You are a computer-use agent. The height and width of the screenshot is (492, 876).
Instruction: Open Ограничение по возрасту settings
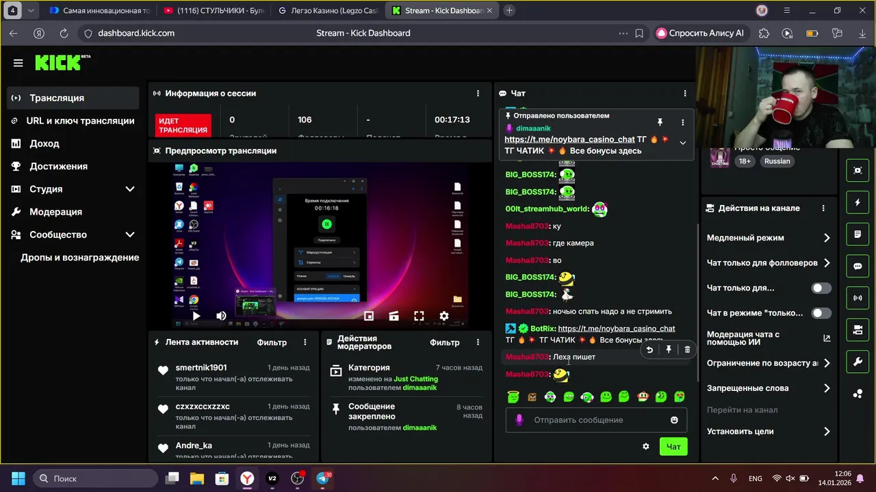point(768,363)
